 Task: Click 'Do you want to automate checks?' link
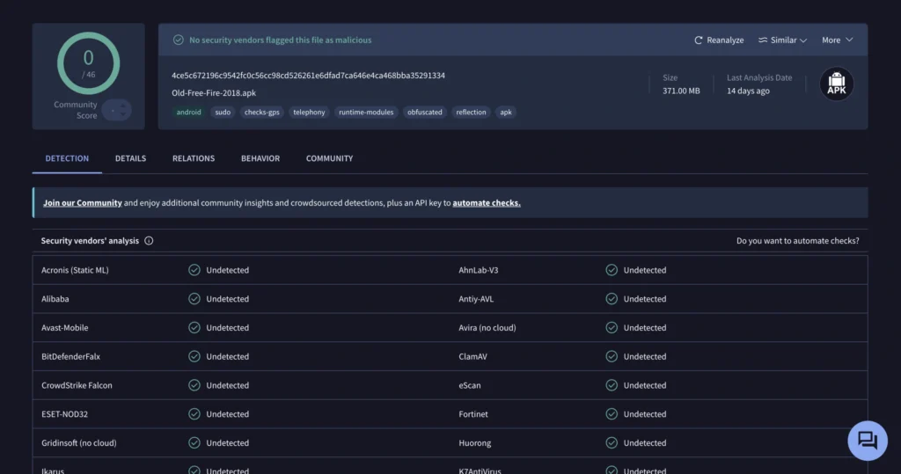(x=797, y=241)
